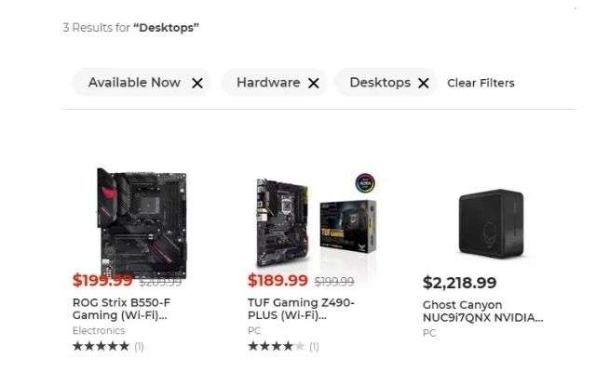Open the Ghost Canyon NUC black box image
Viewport: 596px width, 372px height.
[x=491, y=223]
